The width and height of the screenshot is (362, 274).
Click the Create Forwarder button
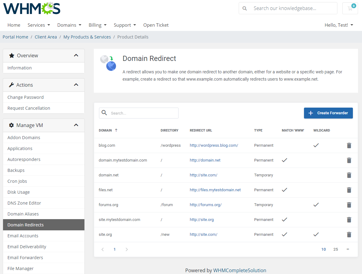(x=328, y=113)
